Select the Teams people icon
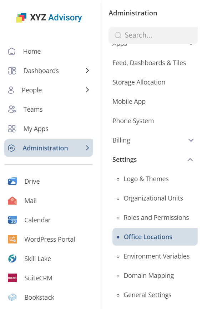 12,109
